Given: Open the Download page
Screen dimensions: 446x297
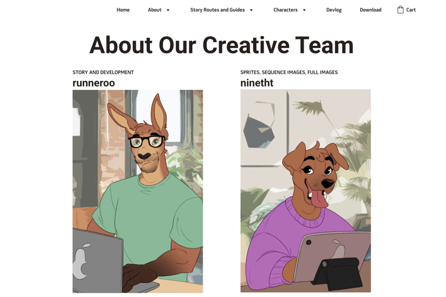Looking at the screenshot, I should tap(371, 10).
